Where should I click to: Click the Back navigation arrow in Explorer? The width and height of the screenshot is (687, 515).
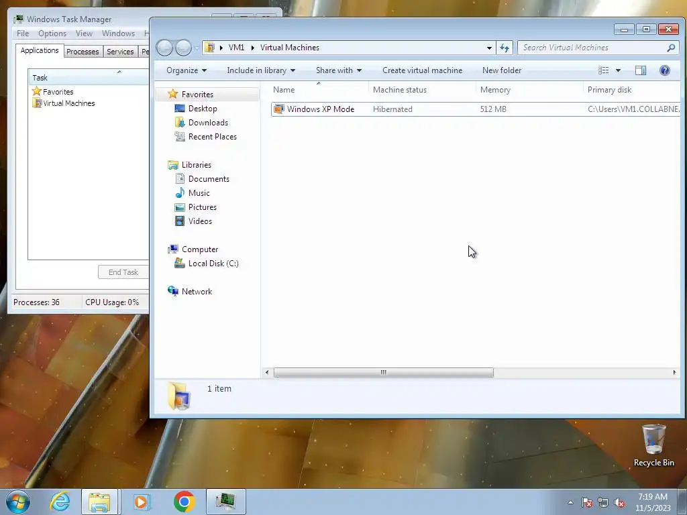coord(164,48)
